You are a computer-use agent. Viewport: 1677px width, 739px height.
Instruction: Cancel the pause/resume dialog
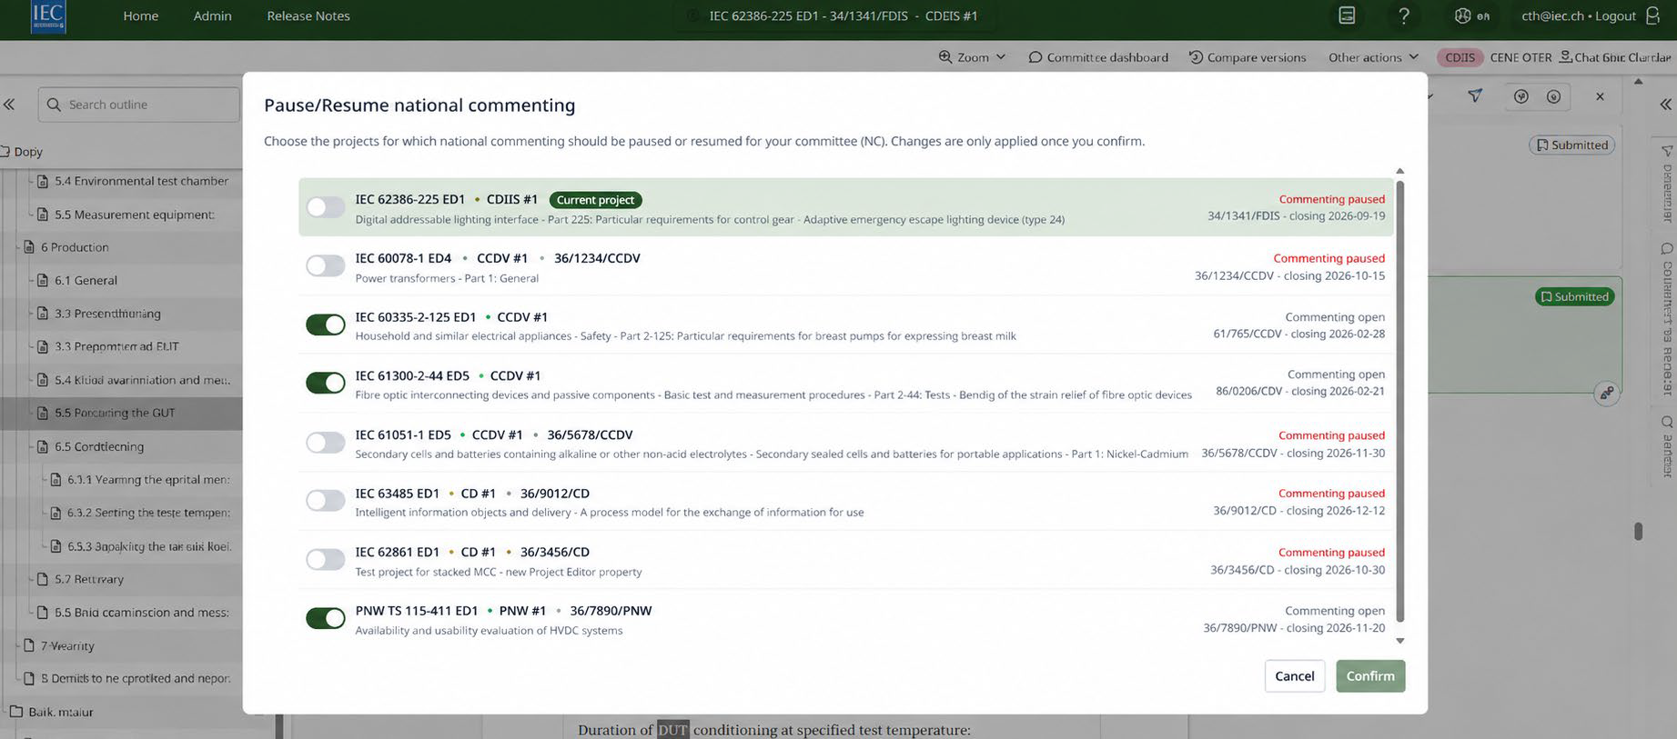[1294, 675]
